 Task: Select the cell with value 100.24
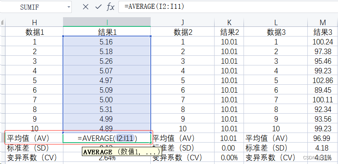click(x=323, y=42)
